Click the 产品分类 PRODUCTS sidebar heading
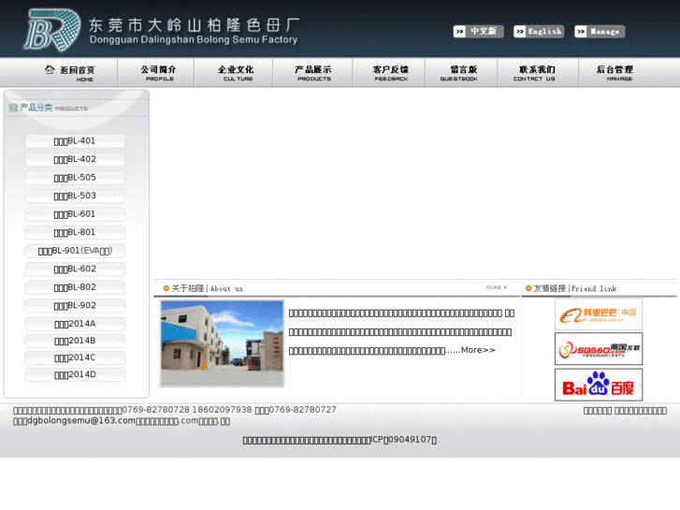Screen dimensions: 680x510 click(53, 108)
